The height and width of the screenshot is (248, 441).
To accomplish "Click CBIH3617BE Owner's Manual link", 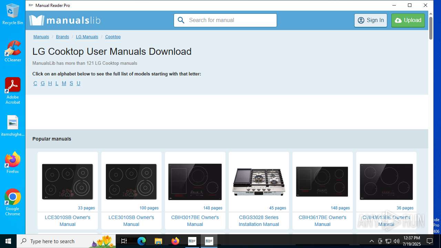I will coord(322,221).
